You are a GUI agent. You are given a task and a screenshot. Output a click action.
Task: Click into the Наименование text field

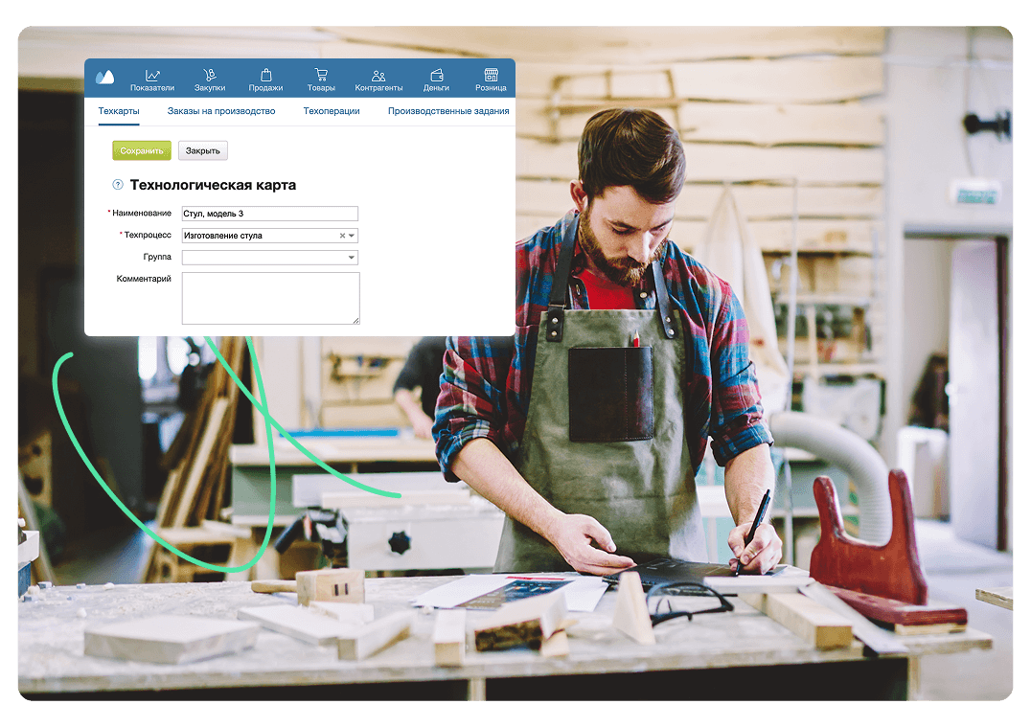click(x=269, y=214)
